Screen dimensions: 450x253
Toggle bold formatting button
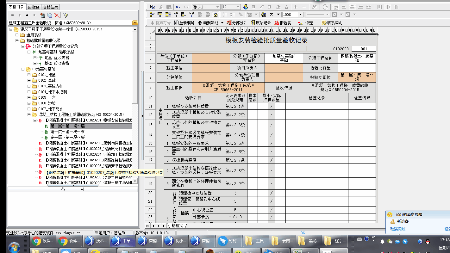click(x=253, y=7)
